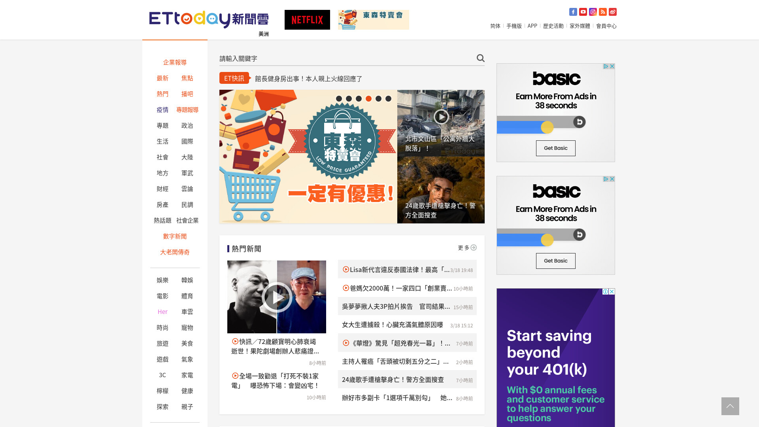Screen dimensions: 759x427
Task: Open the YouTube channel icon
Action: coord(583,12)
